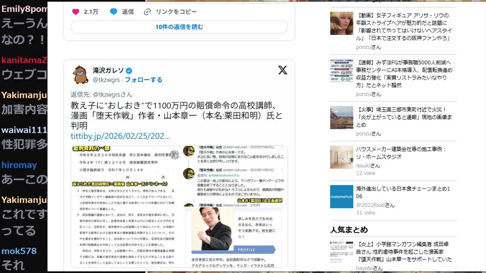Click iesukiさん author name
This screenshot has height=273, width=486.
368,166
